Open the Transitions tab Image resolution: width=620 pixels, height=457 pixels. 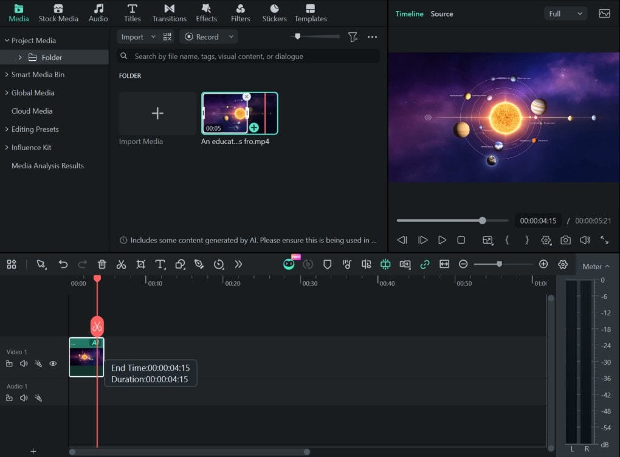tap(169, 13)
